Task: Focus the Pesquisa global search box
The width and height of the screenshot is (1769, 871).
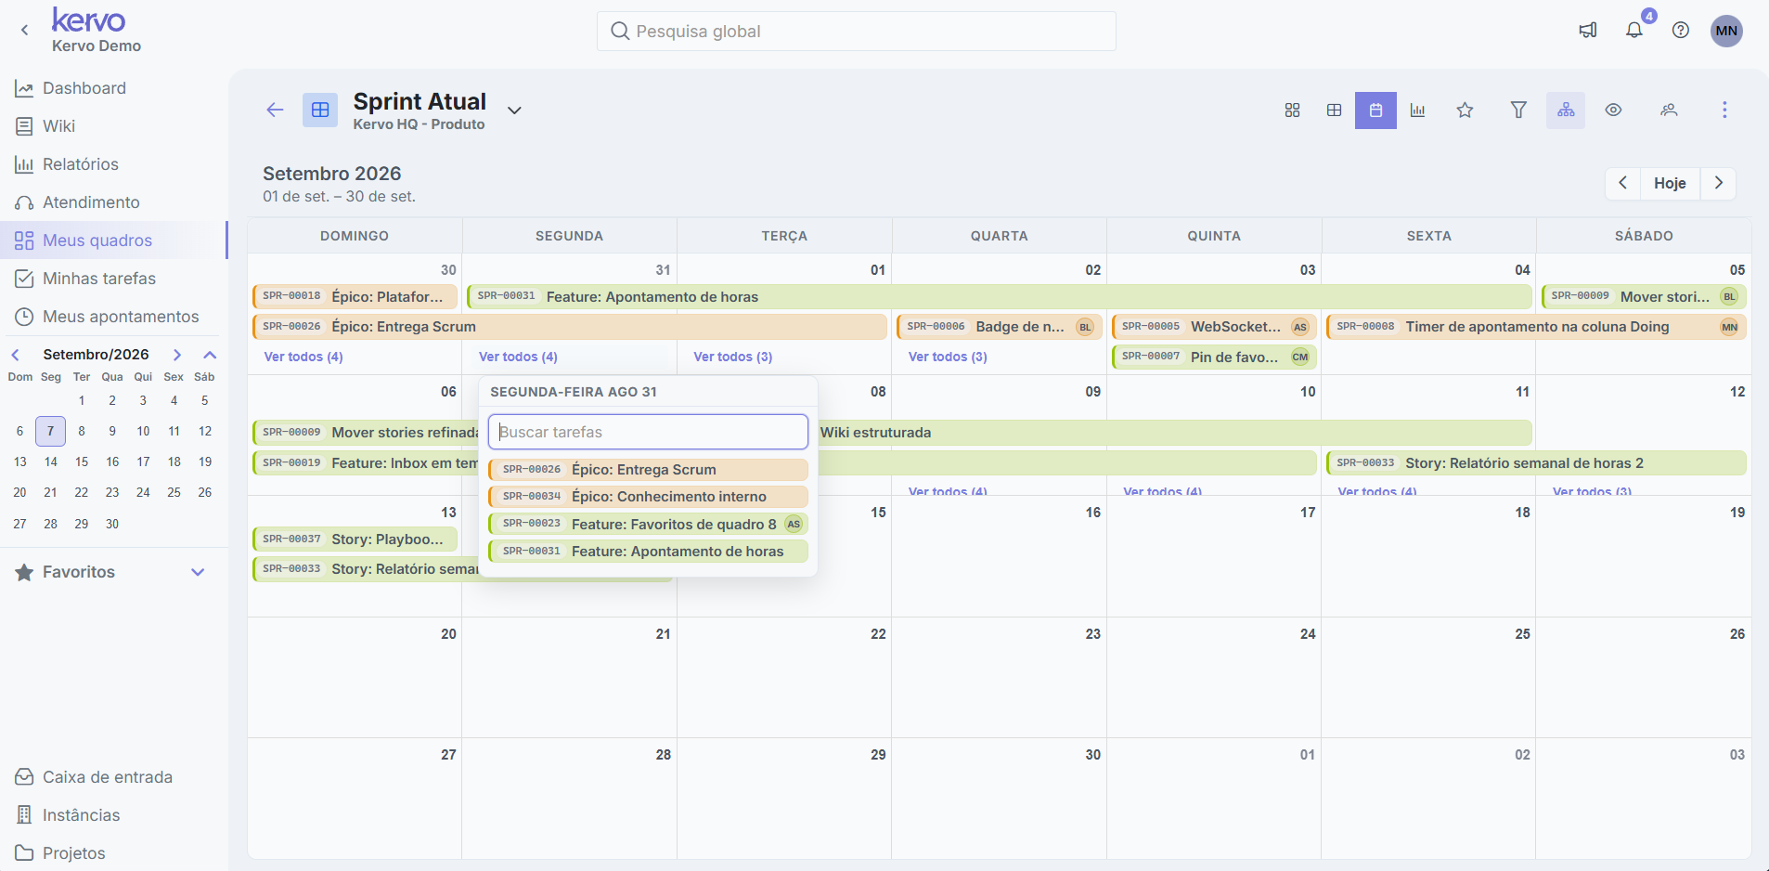Action: click(x=856, y=32)
